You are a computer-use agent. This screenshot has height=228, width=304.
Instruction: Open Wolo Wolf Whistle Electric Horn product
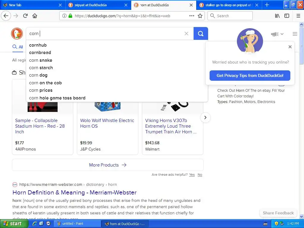click(107, 123)
